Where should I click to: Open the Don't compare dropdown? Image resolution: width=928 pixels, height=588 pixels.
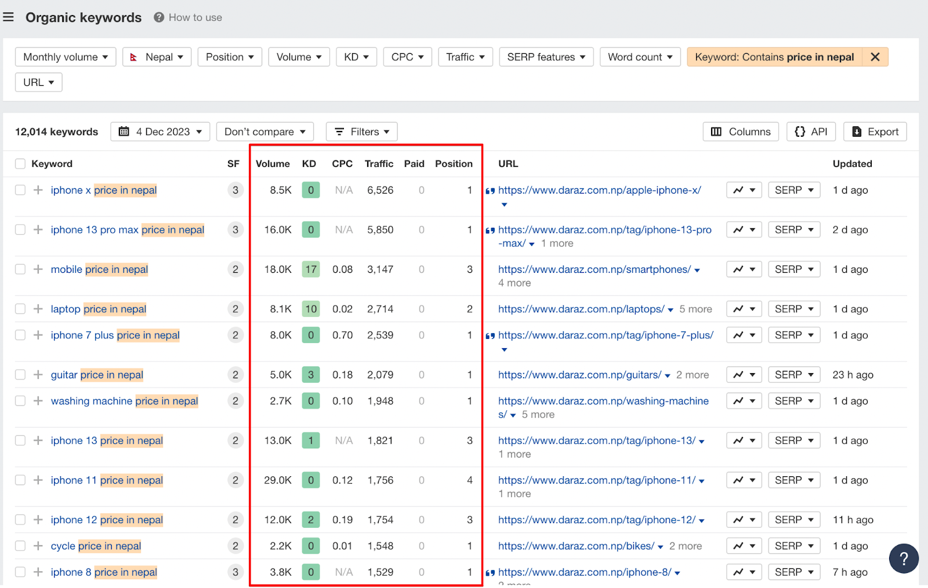[265, 132]
